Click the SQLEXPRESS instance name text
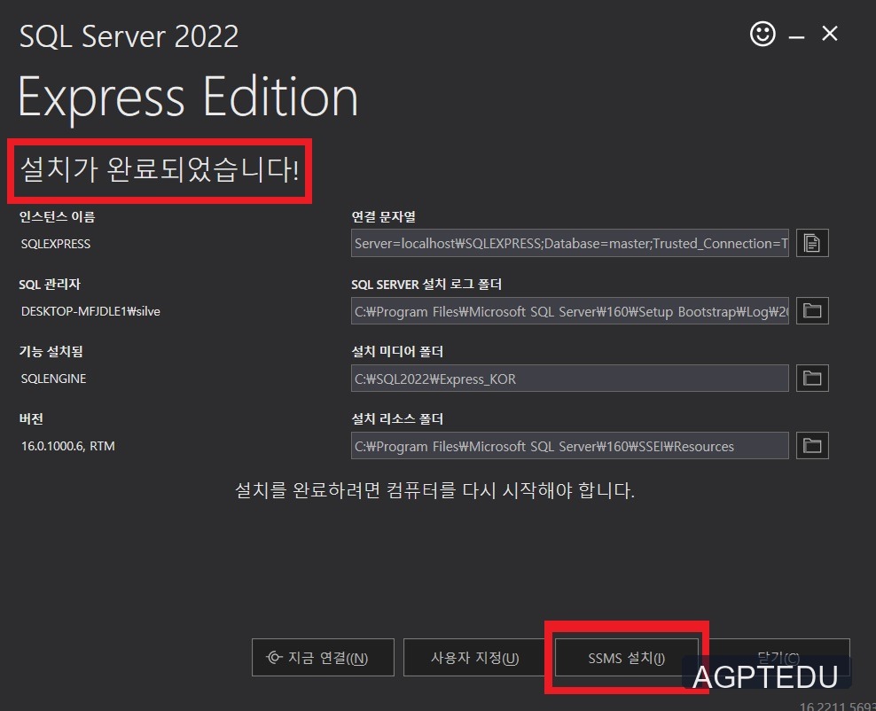Viewport: 876px width, 711px height. click(55, 244)
